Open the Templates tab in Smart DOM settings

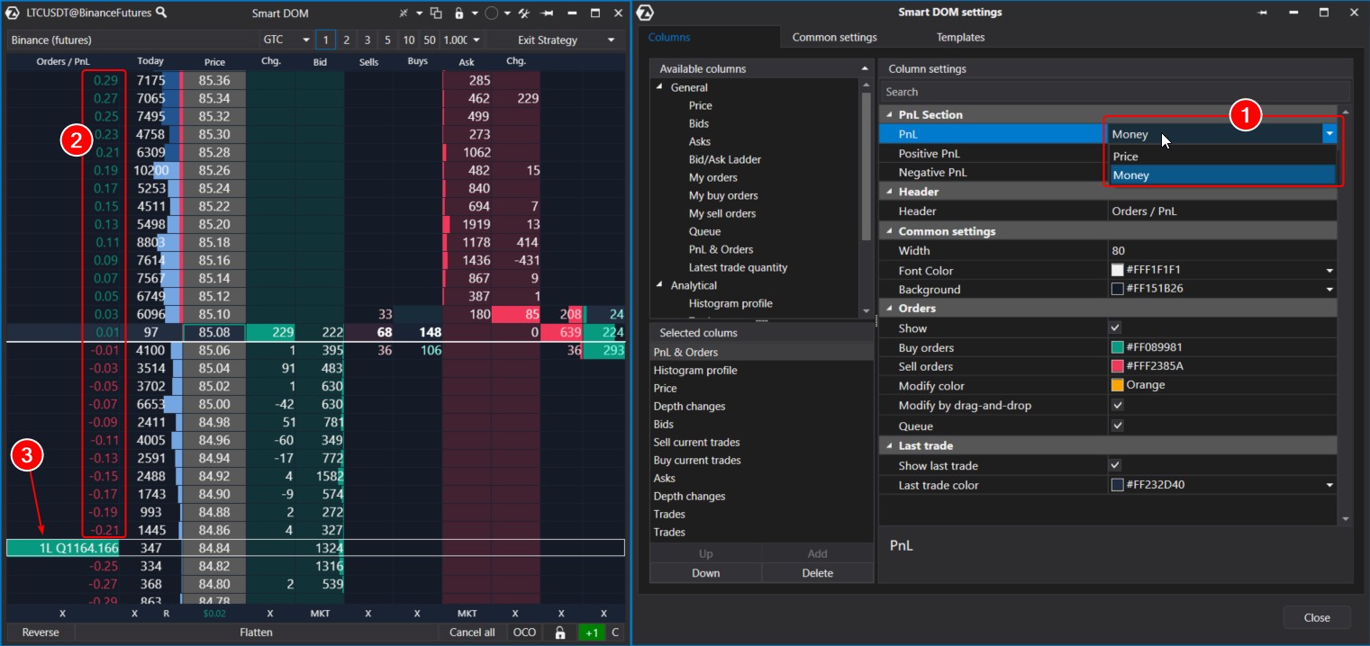click(960, 37)
